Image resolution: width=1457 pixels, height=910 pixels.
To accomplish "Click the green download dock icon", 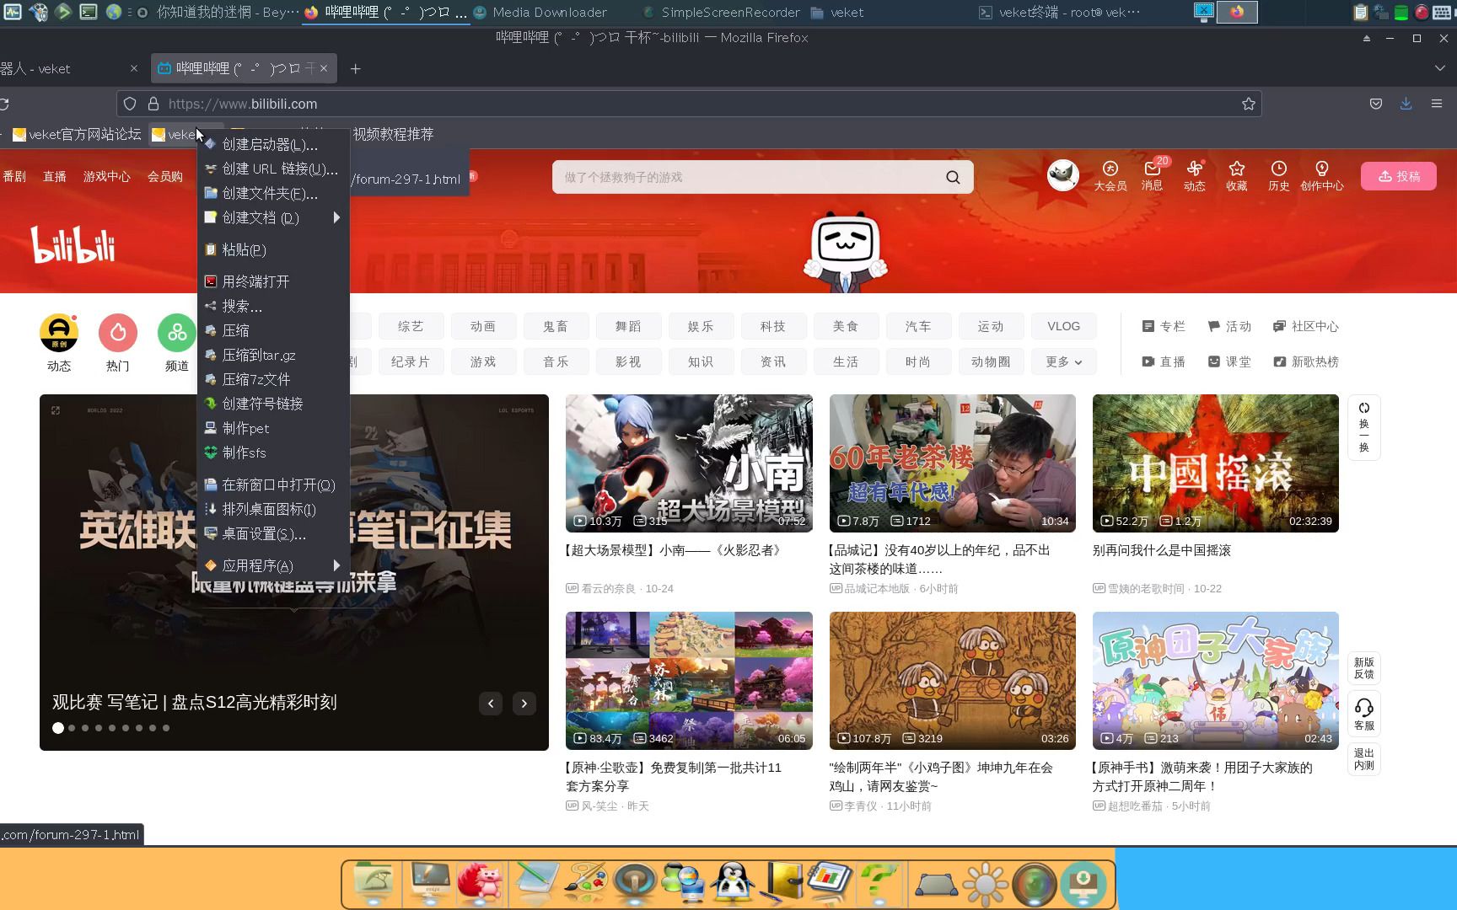I will (x=1083, y=883).
